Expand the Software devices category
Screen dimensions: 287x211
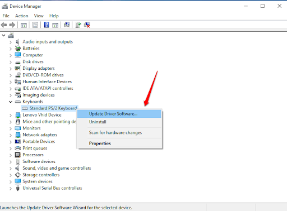pyautogui.click(x=11, y=162)
